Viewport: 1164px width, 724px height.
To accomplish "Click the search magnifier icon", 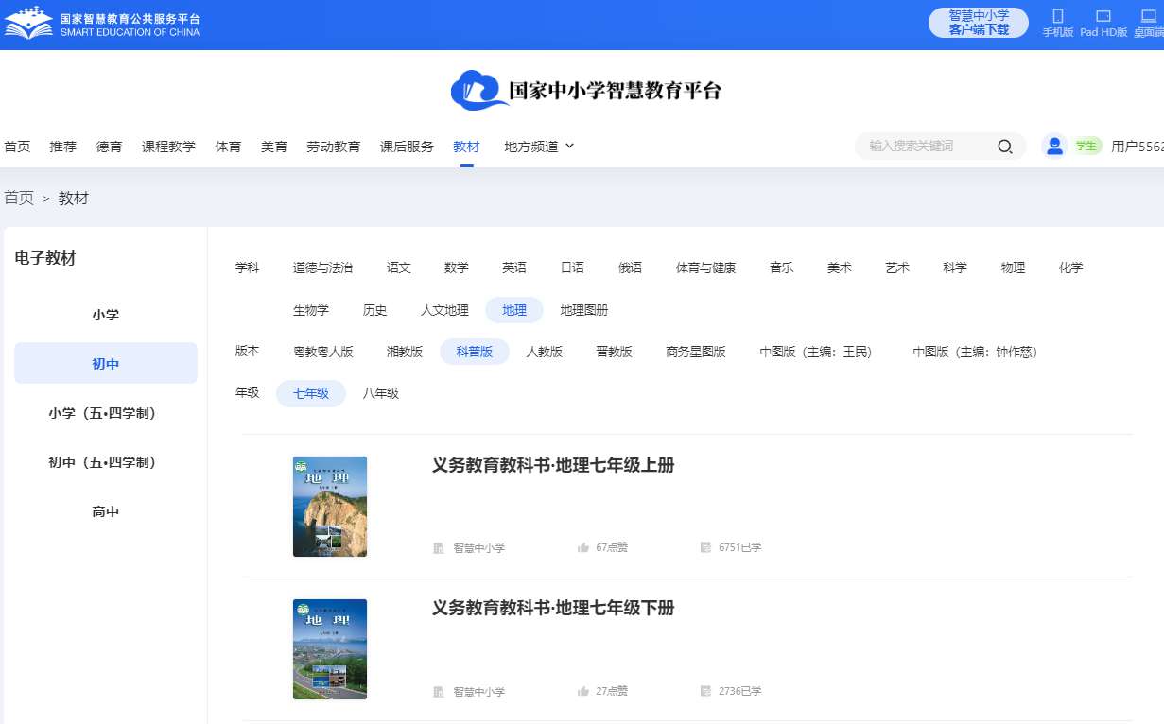I will 1004,147.
